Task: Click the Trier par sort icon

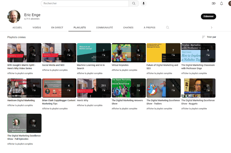Action: [x=204, y=37]
